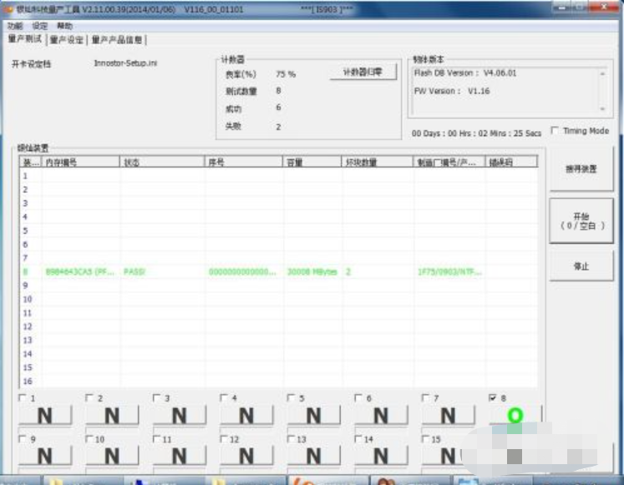The image size is (624, 485).
Task: Switch to the 量产设定 tab
Action: 67,40
